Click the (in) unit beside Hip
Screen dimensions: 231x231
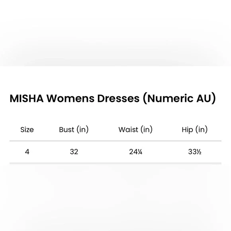click(x=202, y=130)
